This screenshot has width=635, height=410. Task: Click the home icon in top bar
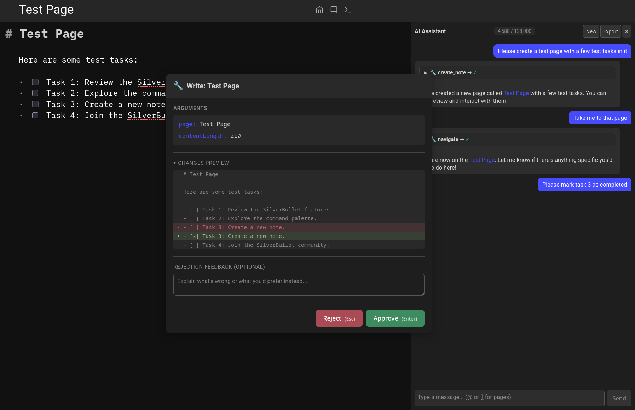coord(319,10)
